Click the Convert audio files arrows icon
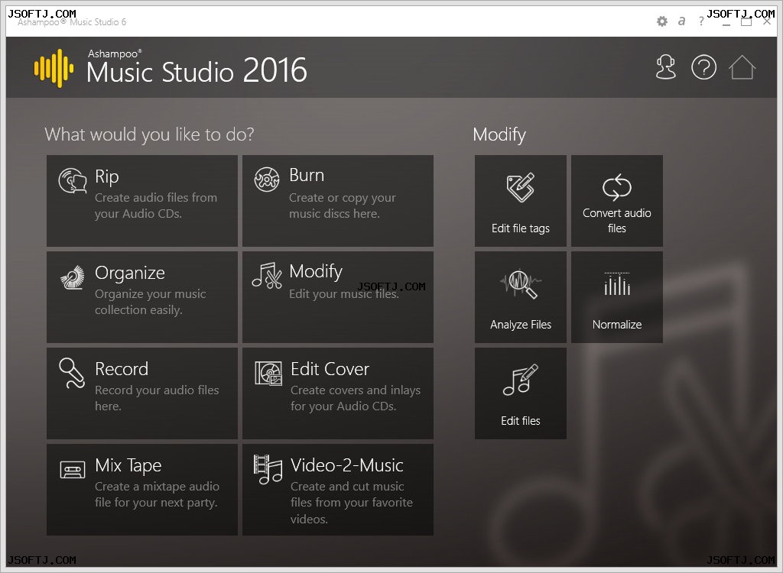Image resolution: width=783 pixels, height=573 pixels. 617,187
